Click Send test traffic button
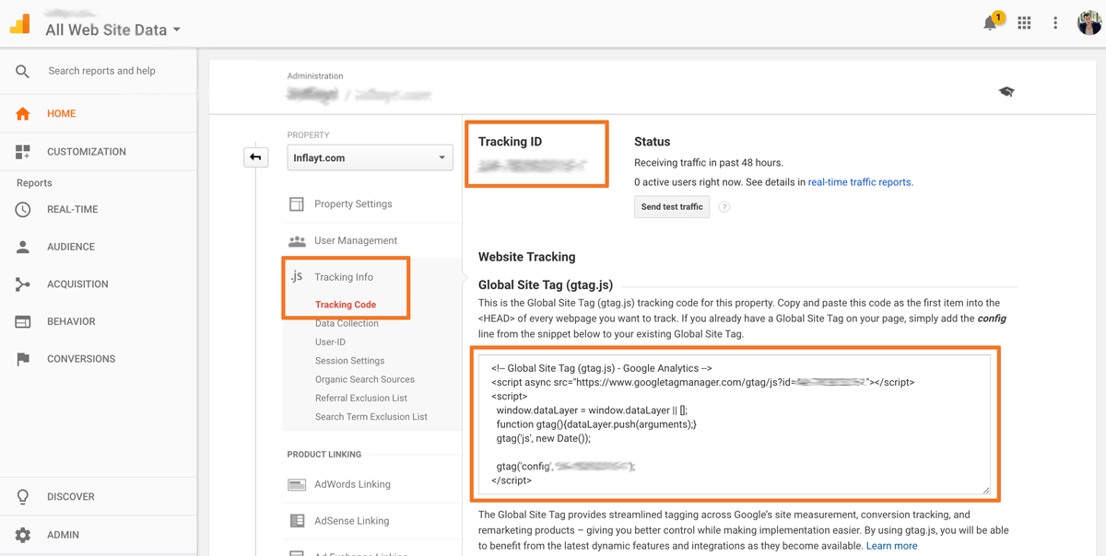 [672, 207]
